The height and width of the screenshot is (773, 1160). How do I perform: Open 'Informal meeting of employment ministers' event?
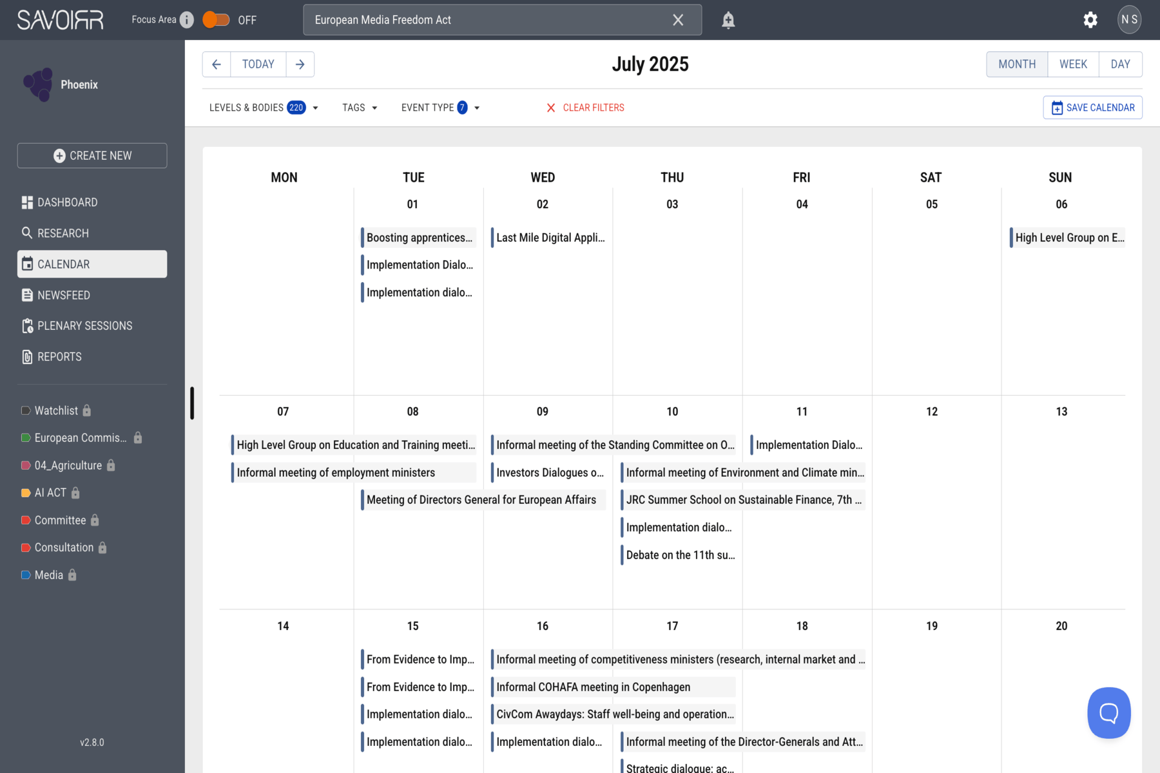354,473
